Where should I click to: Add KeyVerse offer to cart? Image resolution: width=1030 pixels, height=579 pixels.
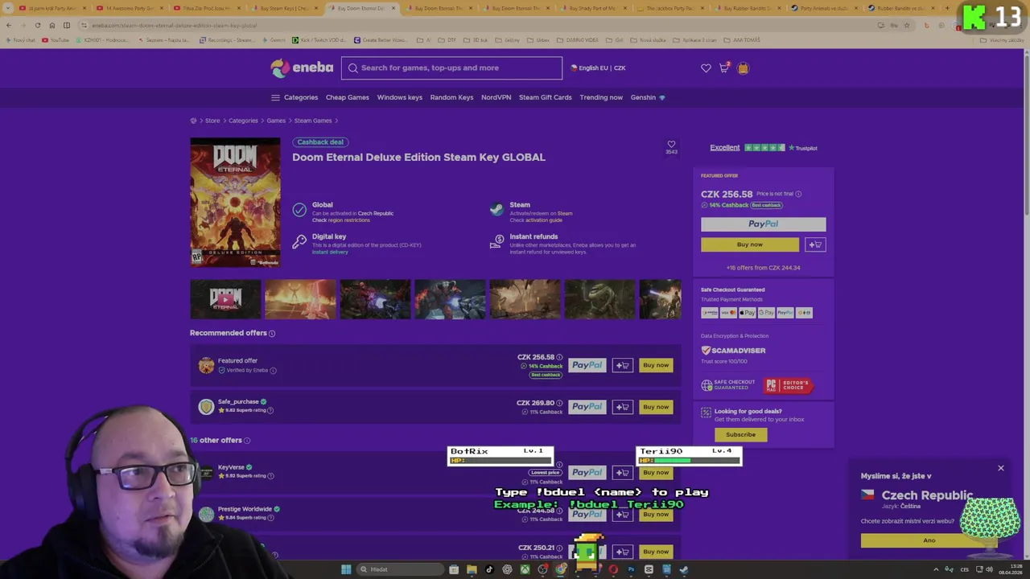click(622, 472)
